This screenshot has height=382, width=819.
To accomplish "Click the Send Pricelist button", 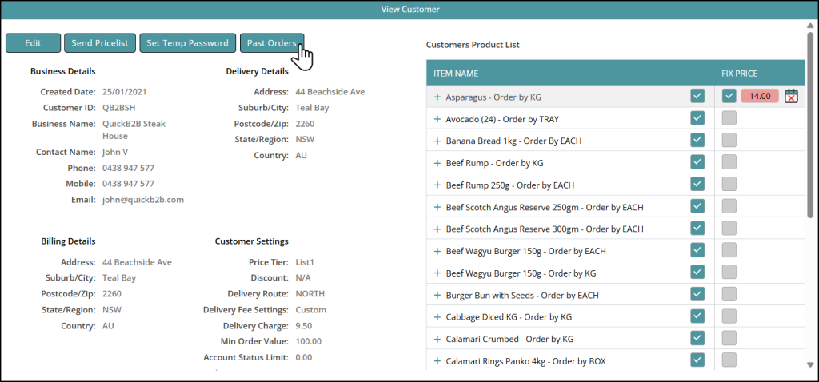I will tap(99, 43).
